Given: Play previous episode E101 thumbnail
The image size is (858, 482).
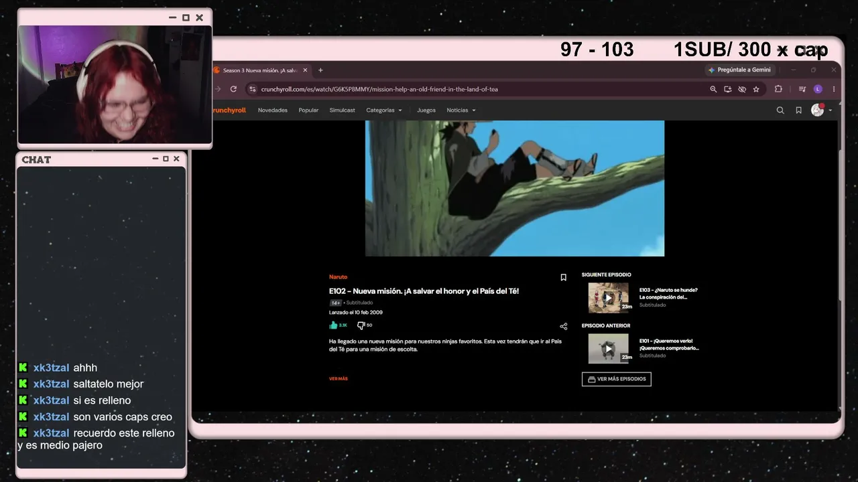Looking at the screenshot, I should [x=609, y=349].
